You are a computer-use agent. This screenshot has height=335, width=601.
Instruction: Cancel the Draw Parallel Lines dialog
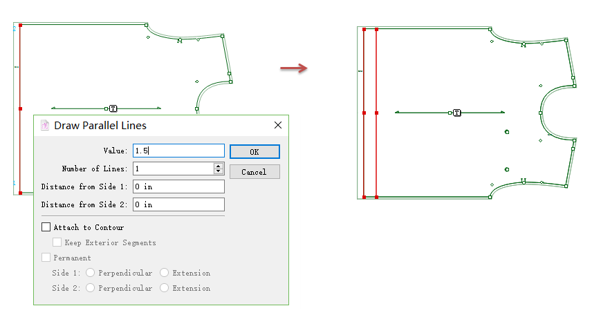pyautogui.click(x=255, y=172)
